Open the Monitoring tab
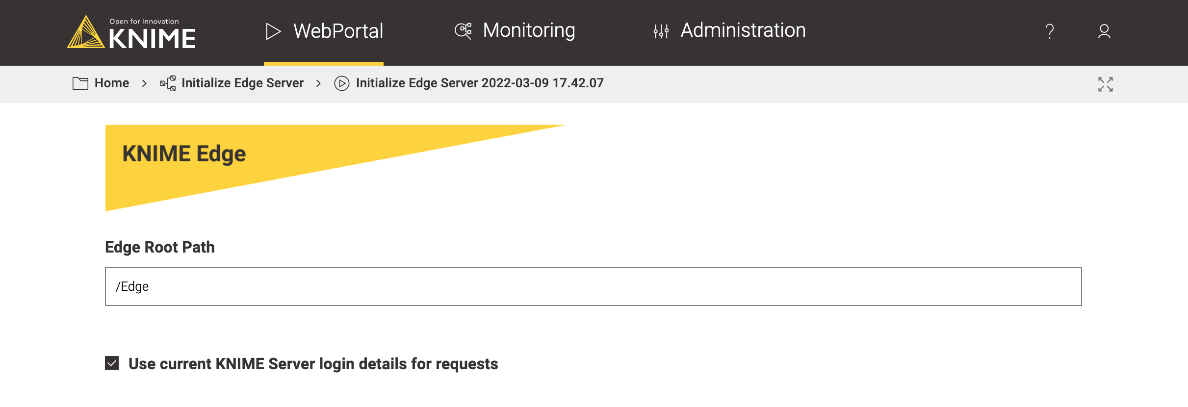 coord(515,30)
